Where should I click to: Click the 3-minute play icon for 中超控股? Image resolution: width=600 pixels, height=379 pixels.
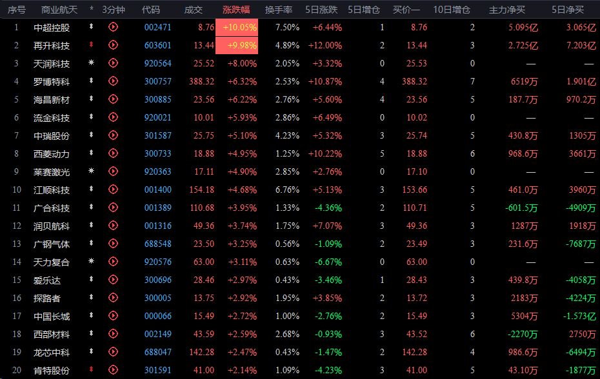[x=114, y=27]
